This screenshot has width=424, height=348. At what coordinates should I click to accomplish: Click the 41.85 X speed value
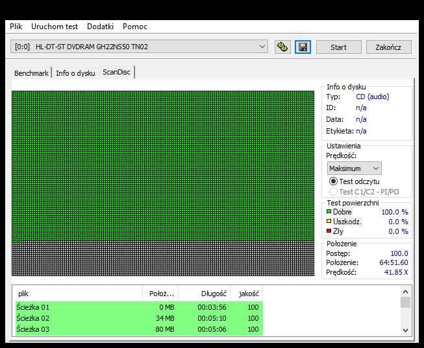(x=396, y=272)
